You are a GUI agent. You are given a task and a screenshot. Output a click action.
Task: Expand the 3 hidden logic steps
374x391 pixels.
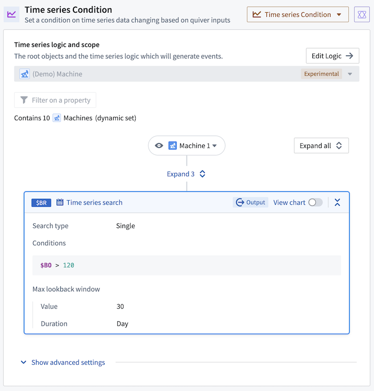[x=186, y=174]
